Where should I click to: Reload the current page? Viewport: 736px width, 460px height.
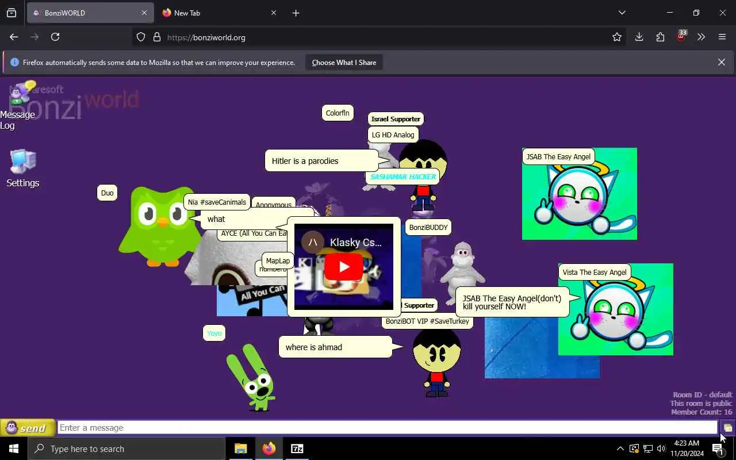point(55,37)
